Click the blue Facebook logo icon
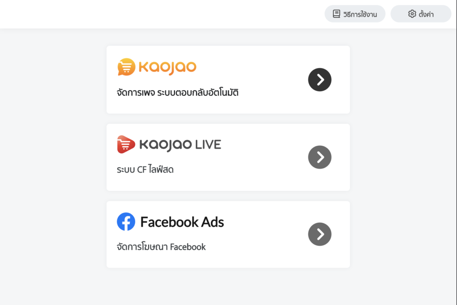 pyautogui.click(x=126, y=222)
